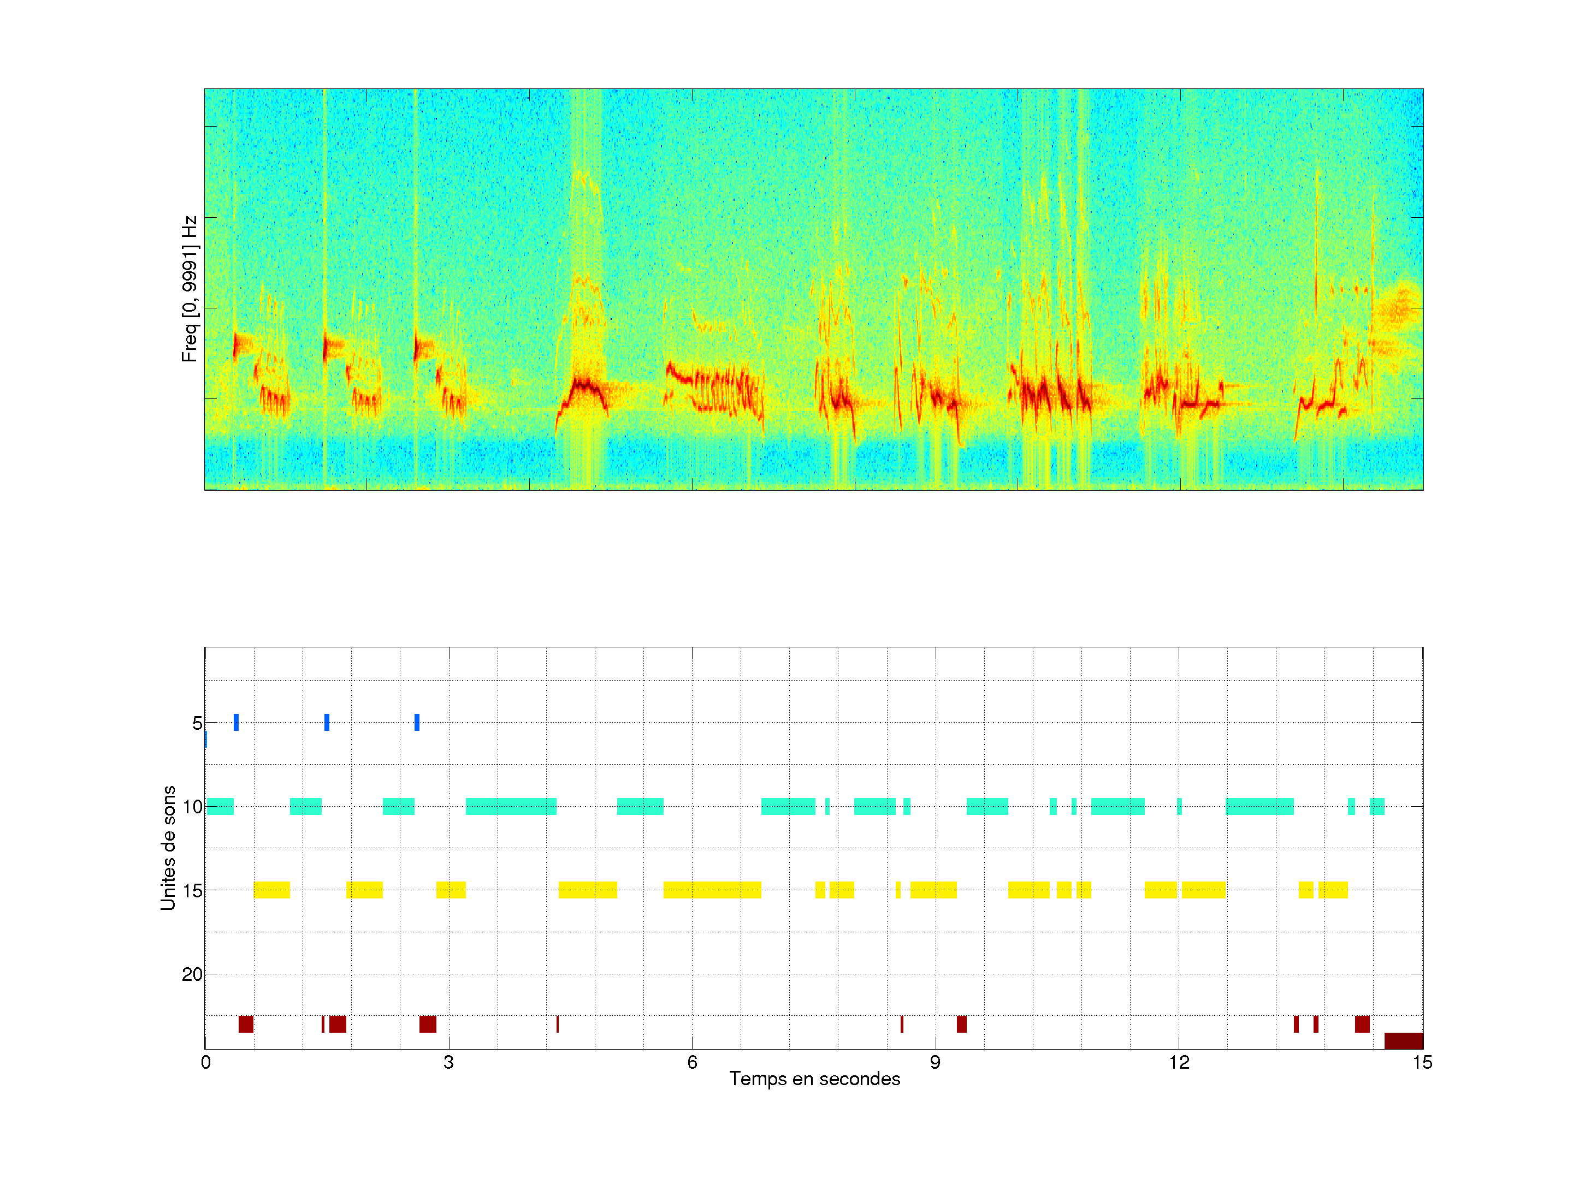Viewport: 1573px width, 1179px height.
Task: Click the x-axis tick label 3
Action: coord(448,1062)
